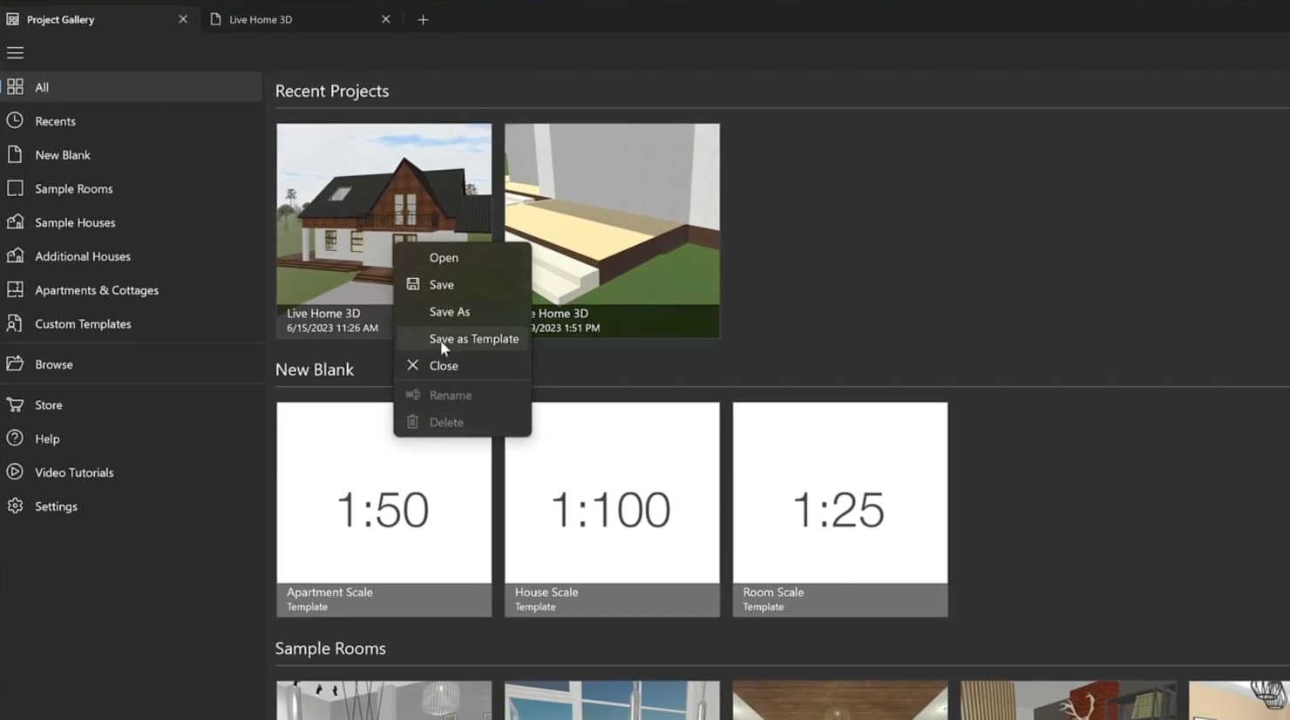Click the Sample Houses house icon
Viewport: 1290px width, 720px height.
(15, 222)
